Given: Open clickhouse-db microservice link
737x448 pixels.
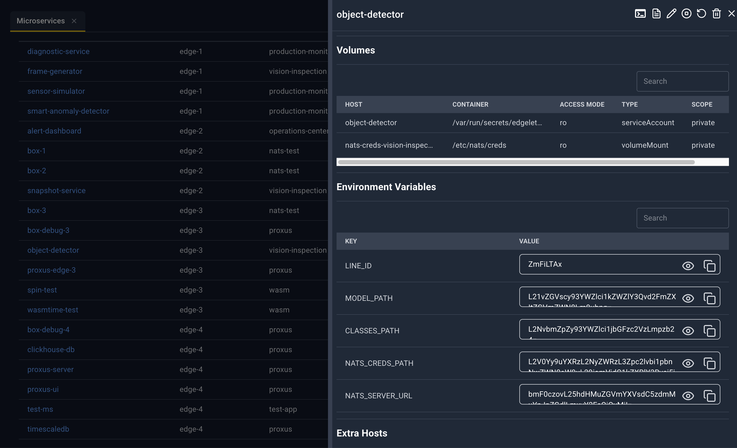Looking at the screenshot, I should point(51,349).
